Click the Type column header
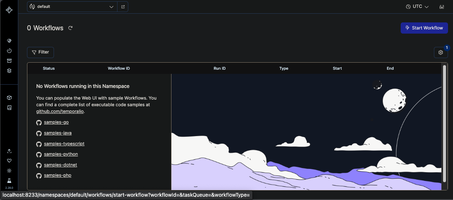Viewport: 453px width, 200px height. click(x=284, y=68)
